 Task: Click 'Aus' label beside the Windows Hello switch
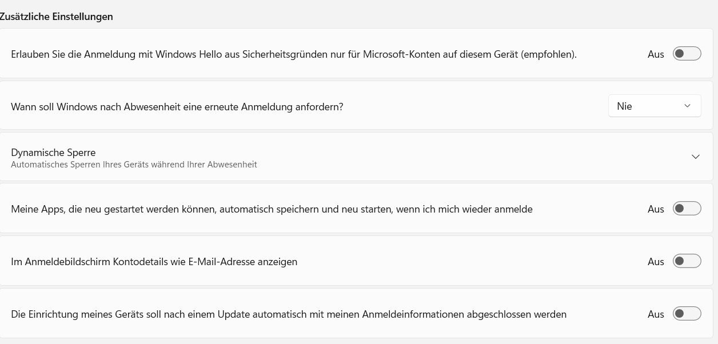click(x=656, y=54)
